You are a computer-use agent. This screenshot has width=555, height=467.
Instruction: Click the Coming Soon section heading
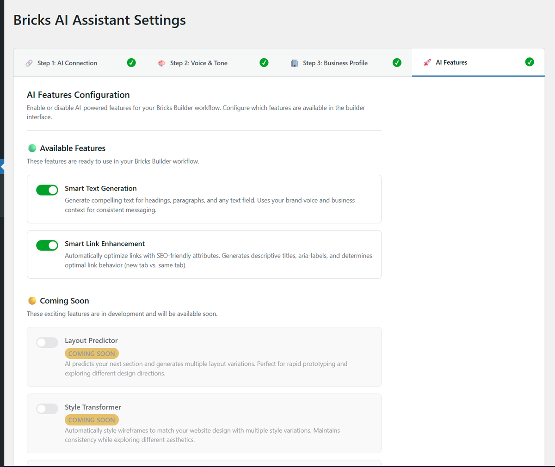(64, 301)
